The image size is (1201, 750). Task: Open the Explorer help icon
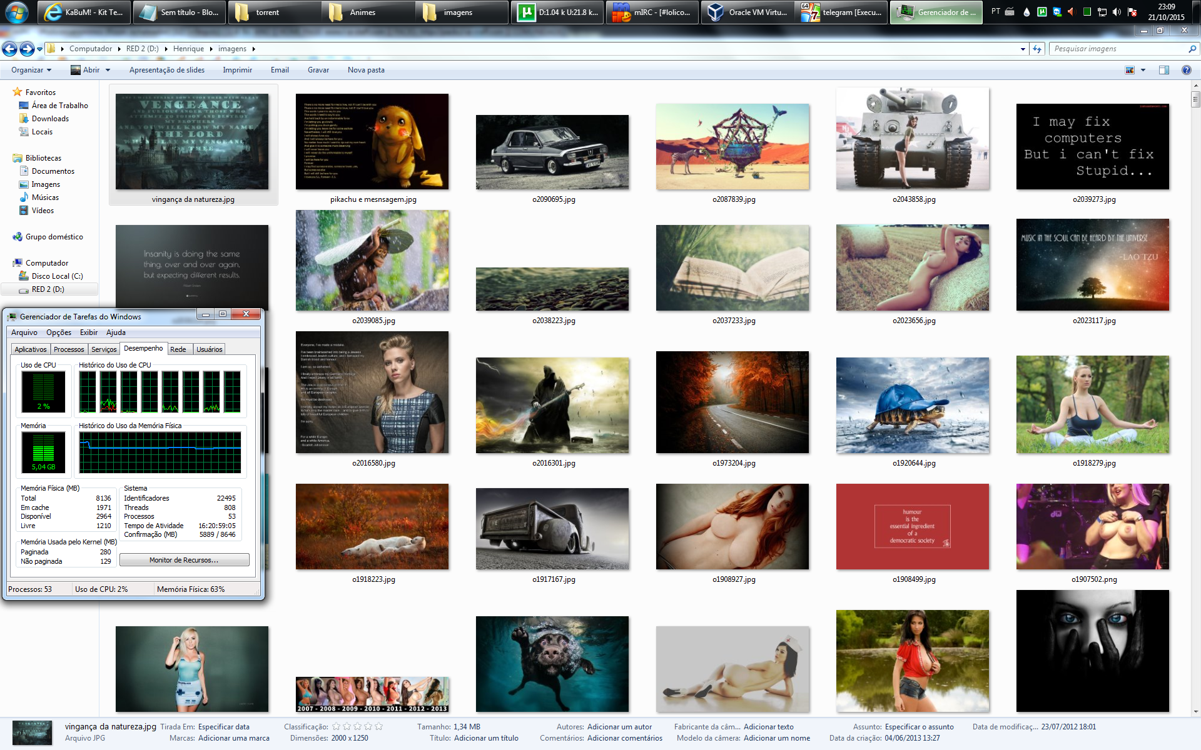point(1186,70)
